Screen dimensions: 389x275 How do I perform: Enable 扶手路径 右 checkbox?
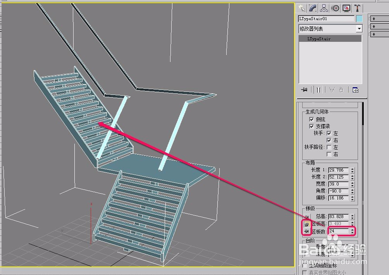pyautogui.click(x=329, y=154)
